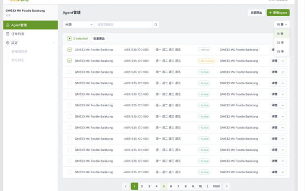Collapse the 15 筆 page-size dropdown
Viewport: 305px width, 191px height.
point(282,25)
